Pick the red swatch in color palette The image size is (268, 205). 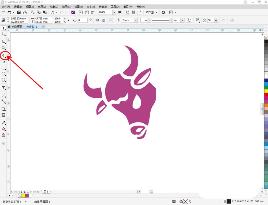coord(266,94)
